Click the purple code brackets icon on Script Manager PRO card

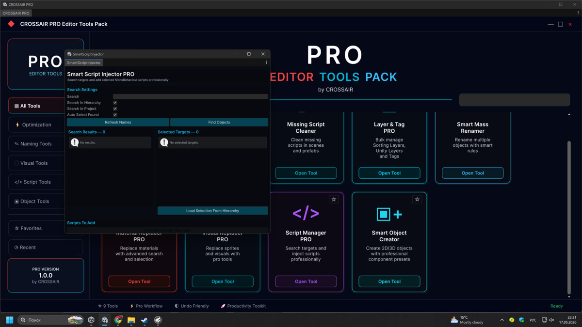pyautogui.click(x=306, y=213)
